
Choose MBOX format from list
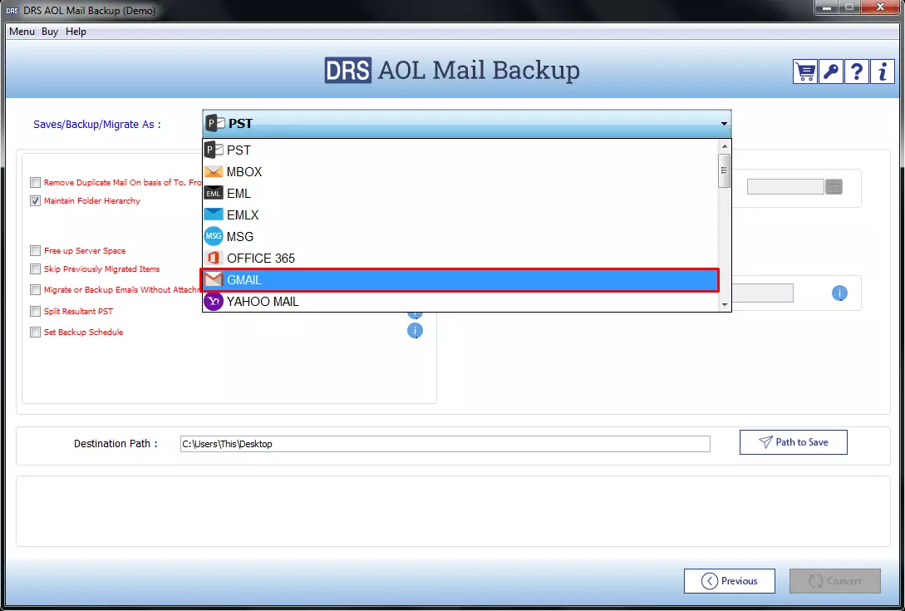pos(460,171)
